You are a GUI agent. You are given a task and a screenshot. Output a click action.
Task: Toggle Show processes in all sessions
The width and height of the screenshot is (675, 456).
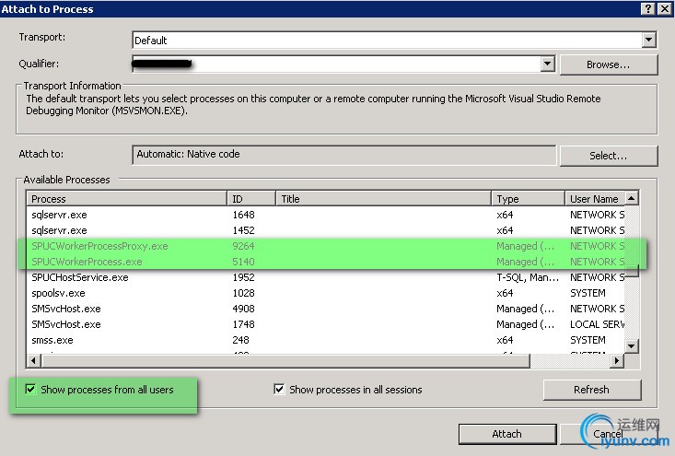348,390
